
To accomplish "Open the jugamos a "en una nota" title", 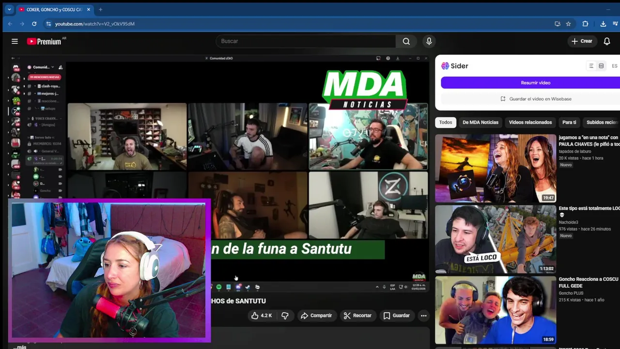I will (589, 141).
